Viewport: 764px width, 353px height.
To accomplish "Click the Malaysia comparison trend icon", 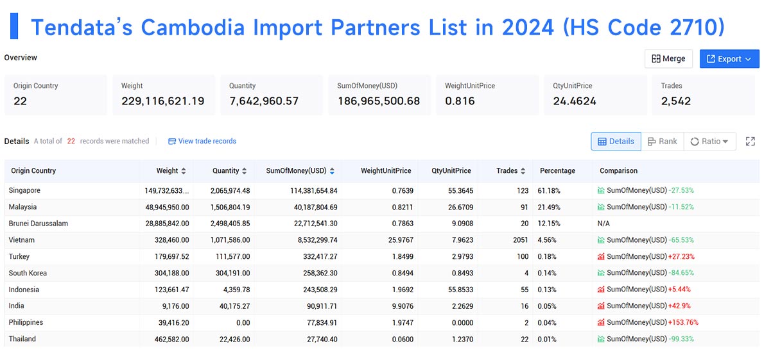I will 601,207.
